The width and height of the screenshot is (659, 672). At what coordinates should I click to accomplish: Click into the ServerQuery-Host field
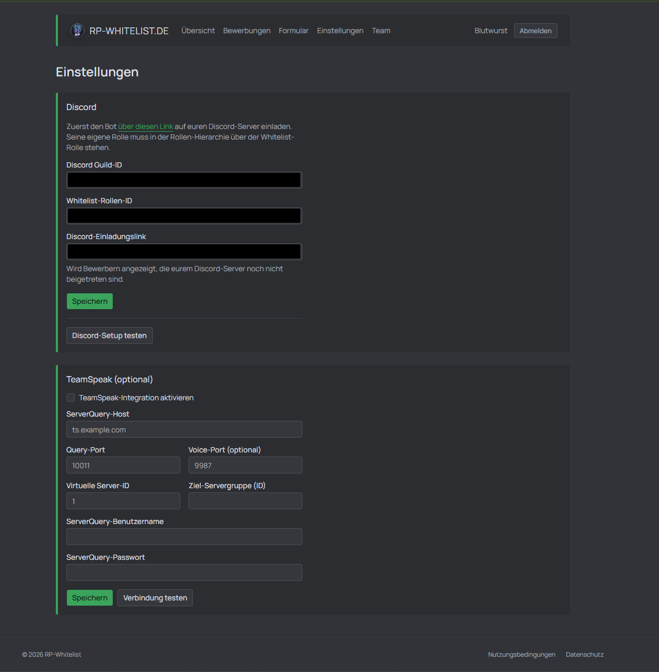click(x=184, y=429)
